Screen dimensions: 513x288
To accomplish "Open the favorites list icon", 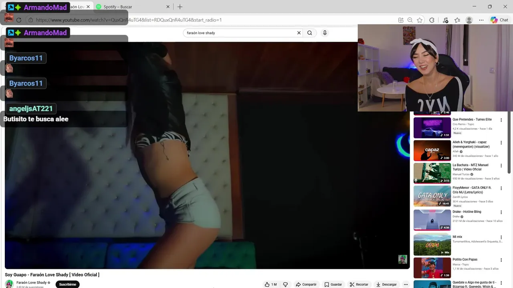I will click(457, 20).
